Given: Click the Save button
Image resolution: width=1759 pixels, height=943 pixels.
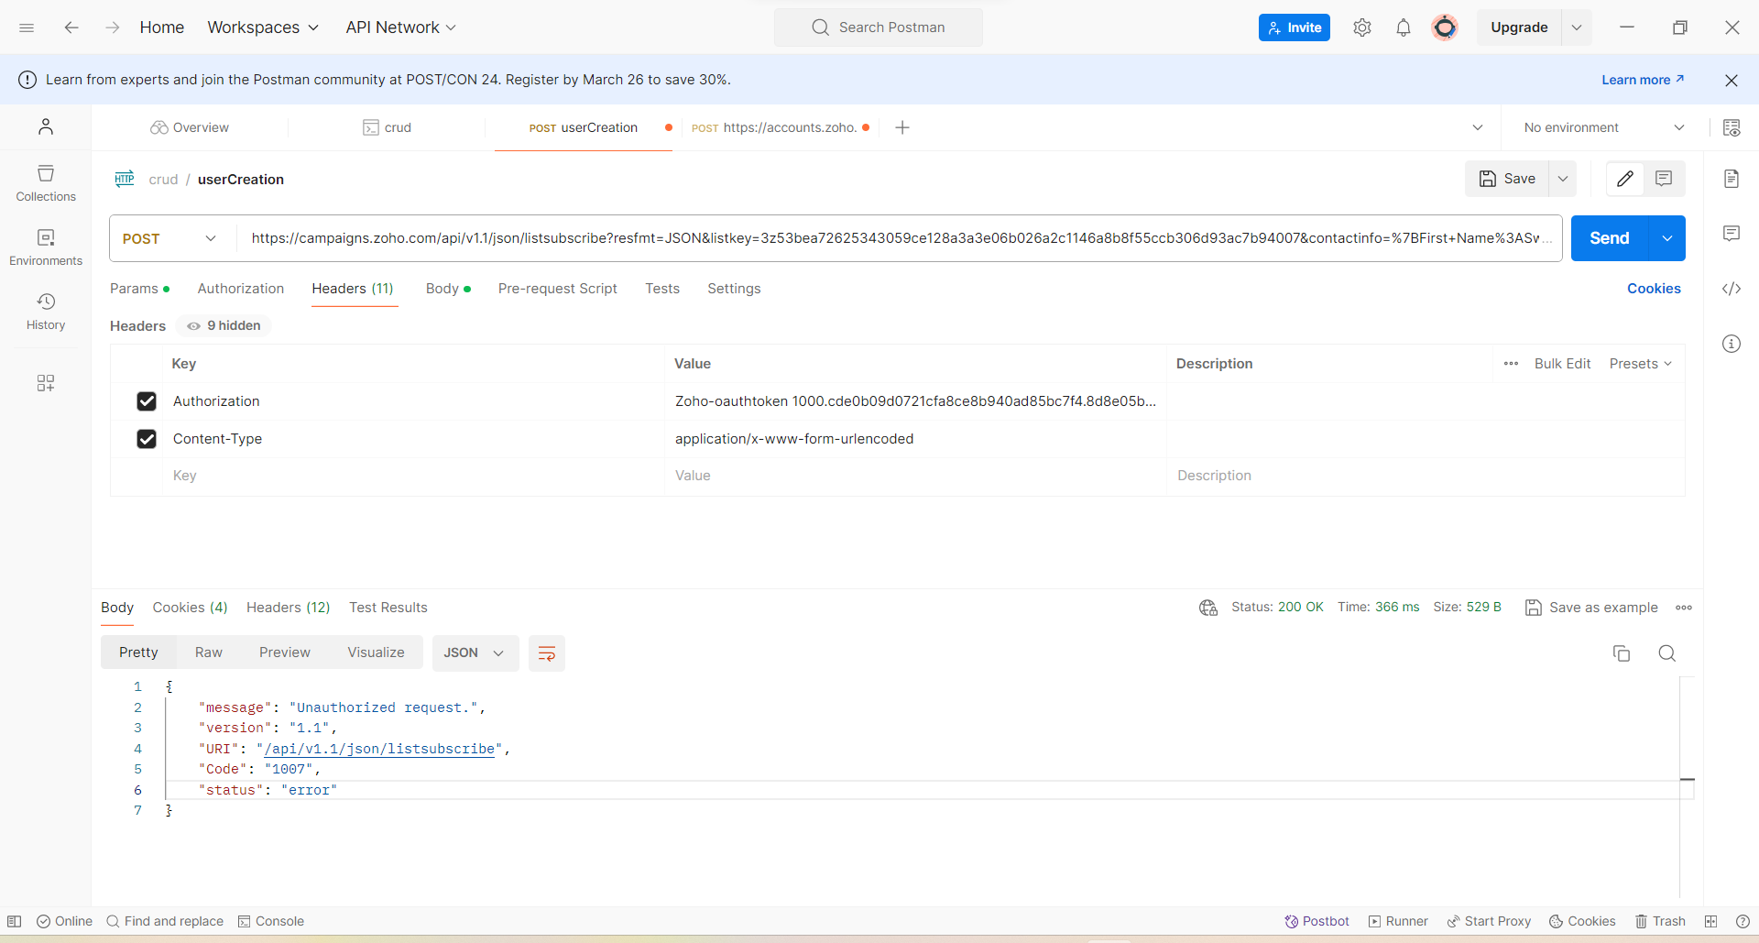Looking at the screenshot, I should (1507, 179).
